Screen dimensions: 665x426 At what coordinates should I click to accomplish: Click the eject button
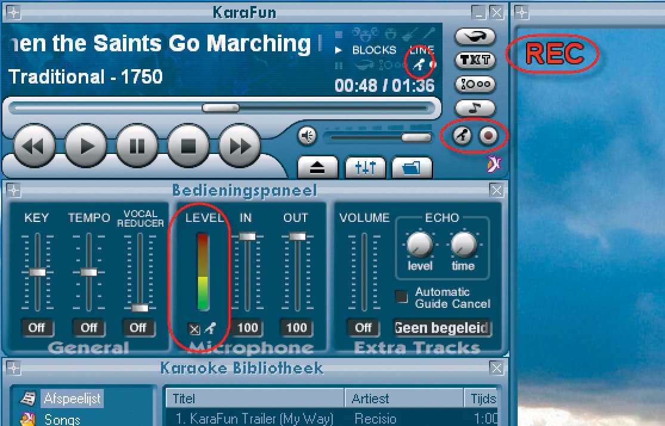coord(318,168)
